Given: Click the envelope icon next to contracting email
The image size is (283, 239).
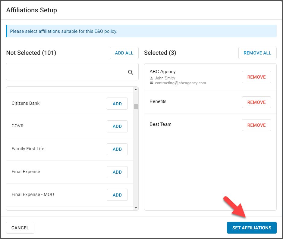Looking at the screenshot, I should click(152, 83).
